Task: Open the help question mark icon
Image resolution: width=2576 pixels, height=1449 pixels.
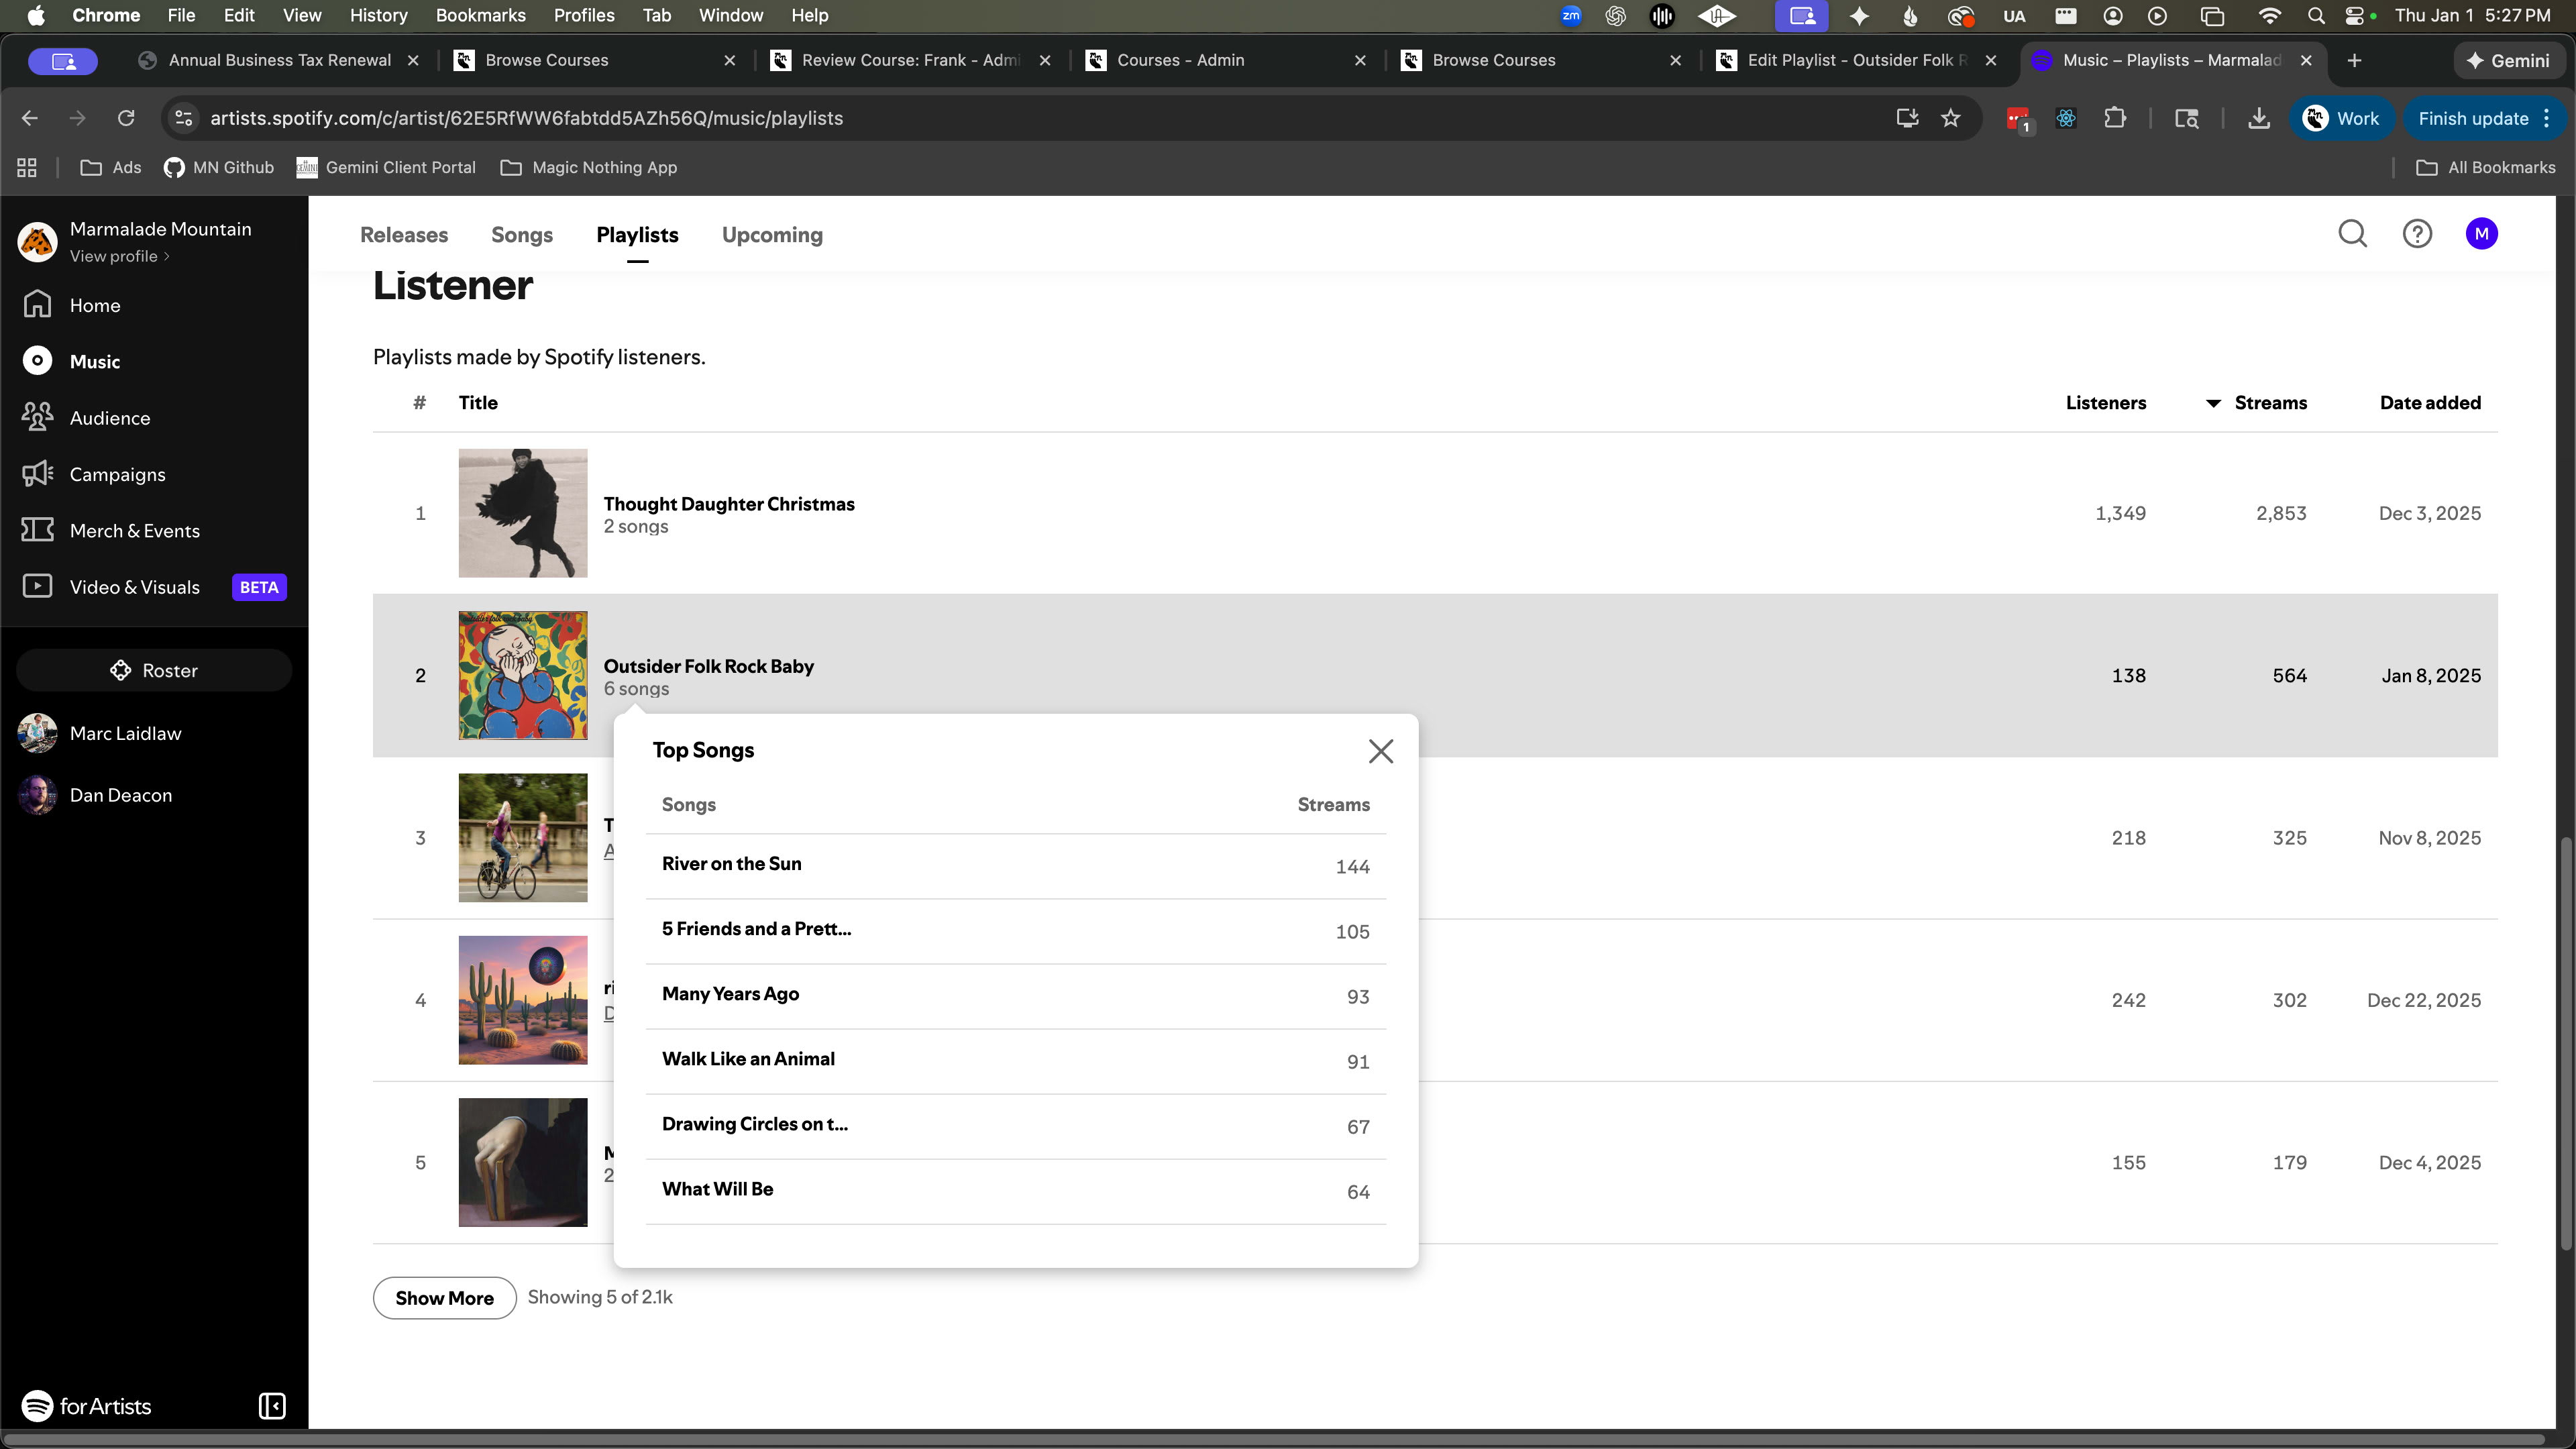Action: (2416, 234)
